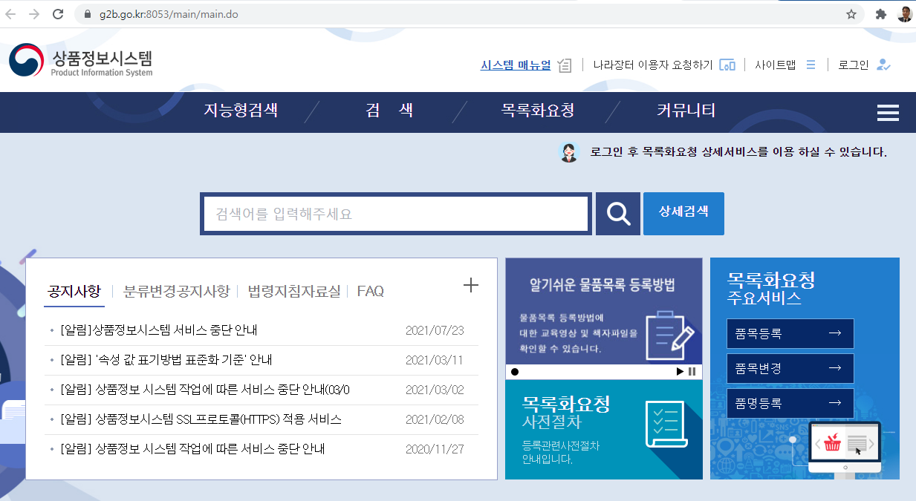Open the 시스템 매뉴얼 link
This screenshot has height=501, width=916.
tap(516, 65)
